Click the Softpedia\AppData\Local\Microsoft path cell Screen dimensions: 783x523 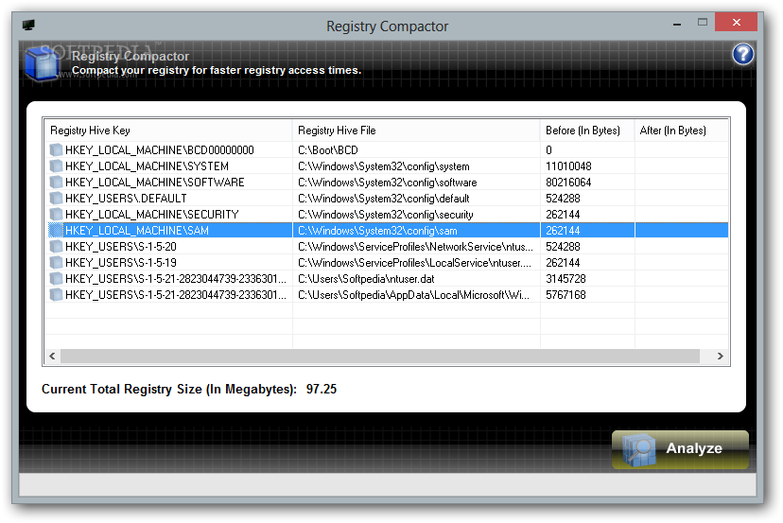[x=413, y=295]
